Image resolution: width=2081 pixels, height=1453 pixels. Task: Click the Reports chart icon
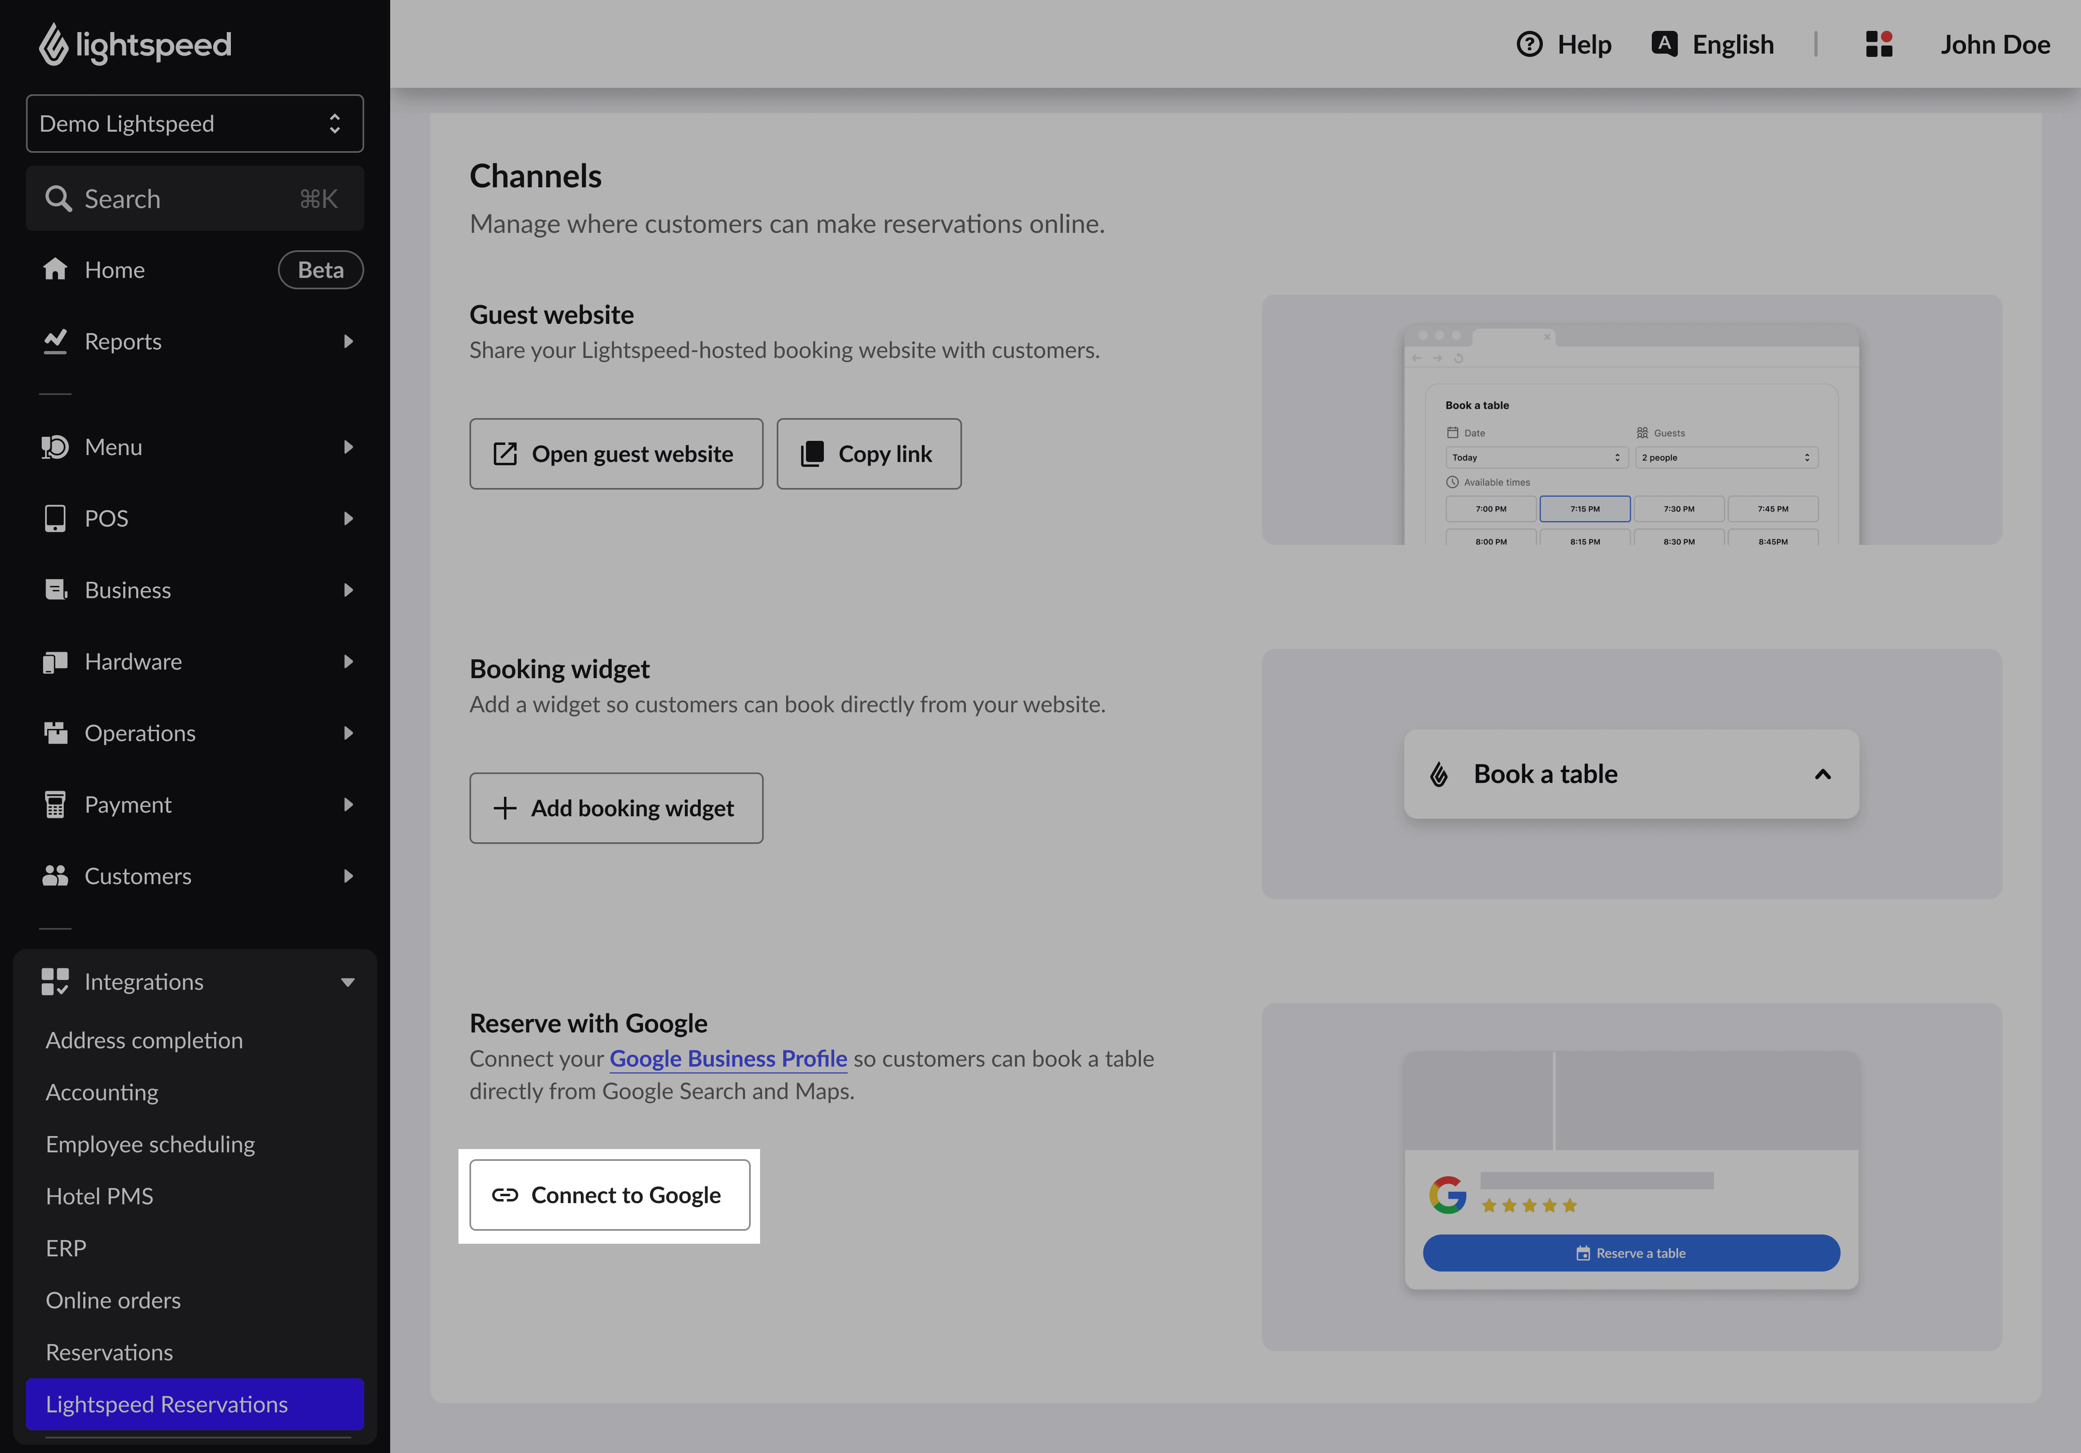(55, 340)
